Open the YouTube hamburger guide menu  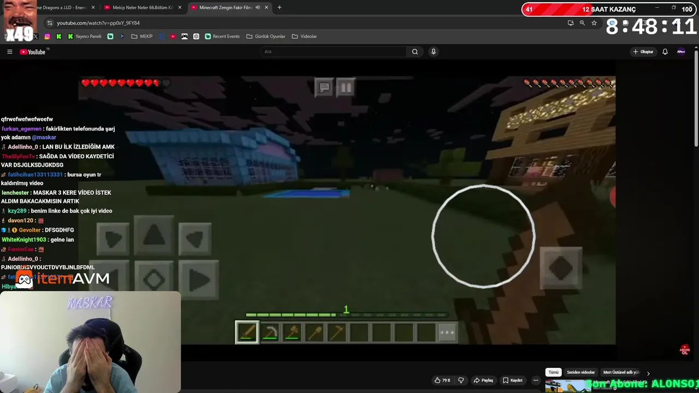tap(9, 52)
